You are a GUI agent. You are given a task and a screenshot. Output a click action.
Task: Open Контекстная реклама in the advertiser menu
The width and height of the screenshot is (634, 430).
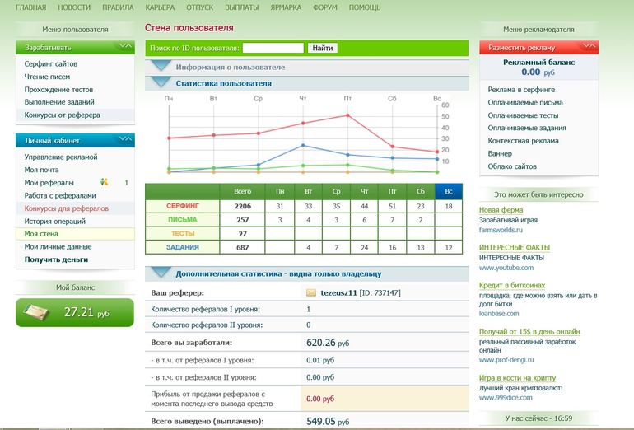(523, 141)
